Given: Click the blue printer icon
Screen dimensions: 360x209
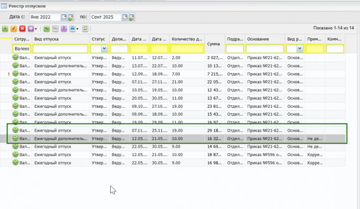Looking at the screenshot, I should coord(72,29).
